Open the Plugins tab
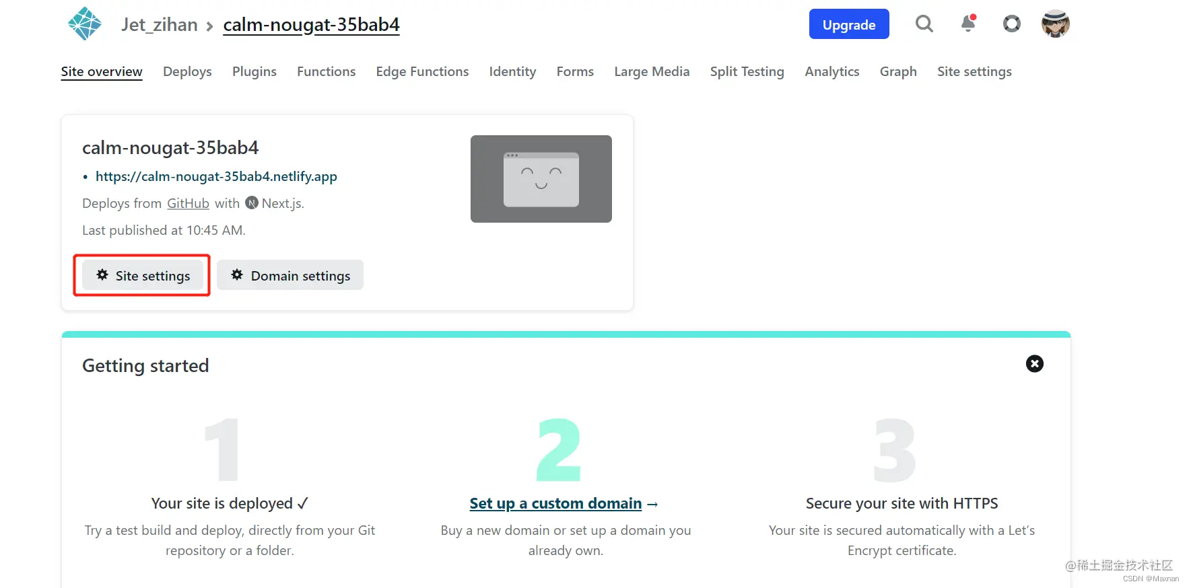1189x588 pixels. (x=254, y=71)
